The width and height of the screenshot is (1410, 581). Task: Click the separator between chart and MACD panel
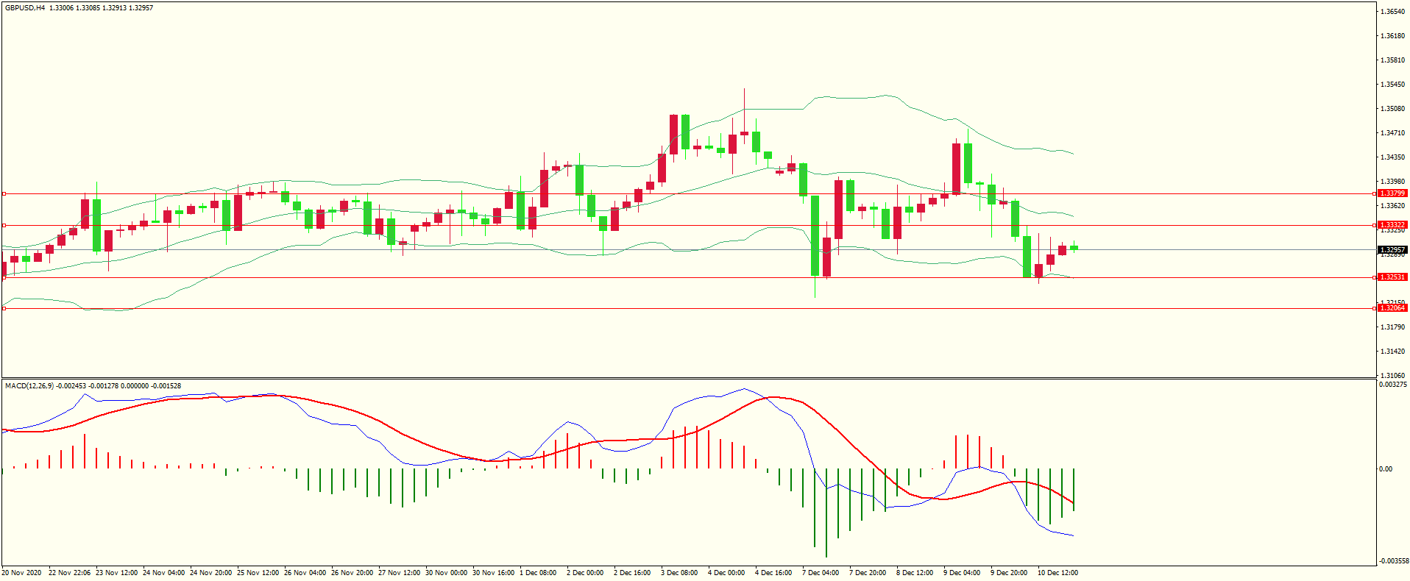(x=689, y=379)
